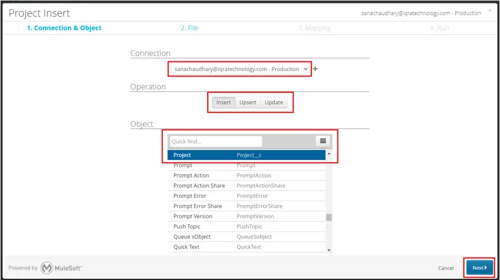Go to step 2 File
Viewport: 500px width, 280px height.
pyautogui.click(x=190, y=28)
